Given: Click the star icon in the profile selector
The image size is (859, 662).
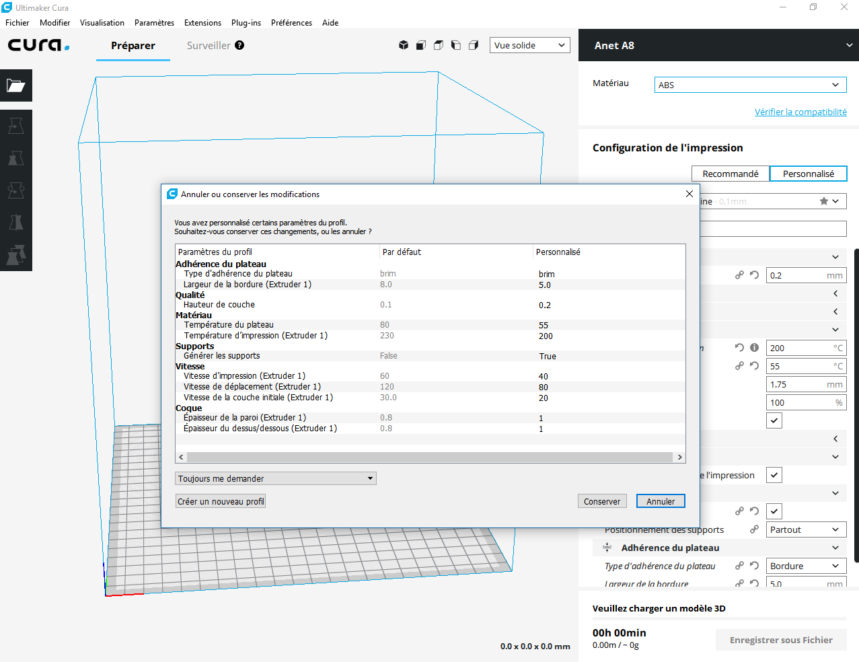Looking at the screenshot, I should tap(823, 201).
